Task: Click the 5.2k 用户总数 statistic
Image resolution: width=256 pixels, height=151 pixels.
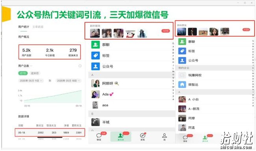Action: 26,52
